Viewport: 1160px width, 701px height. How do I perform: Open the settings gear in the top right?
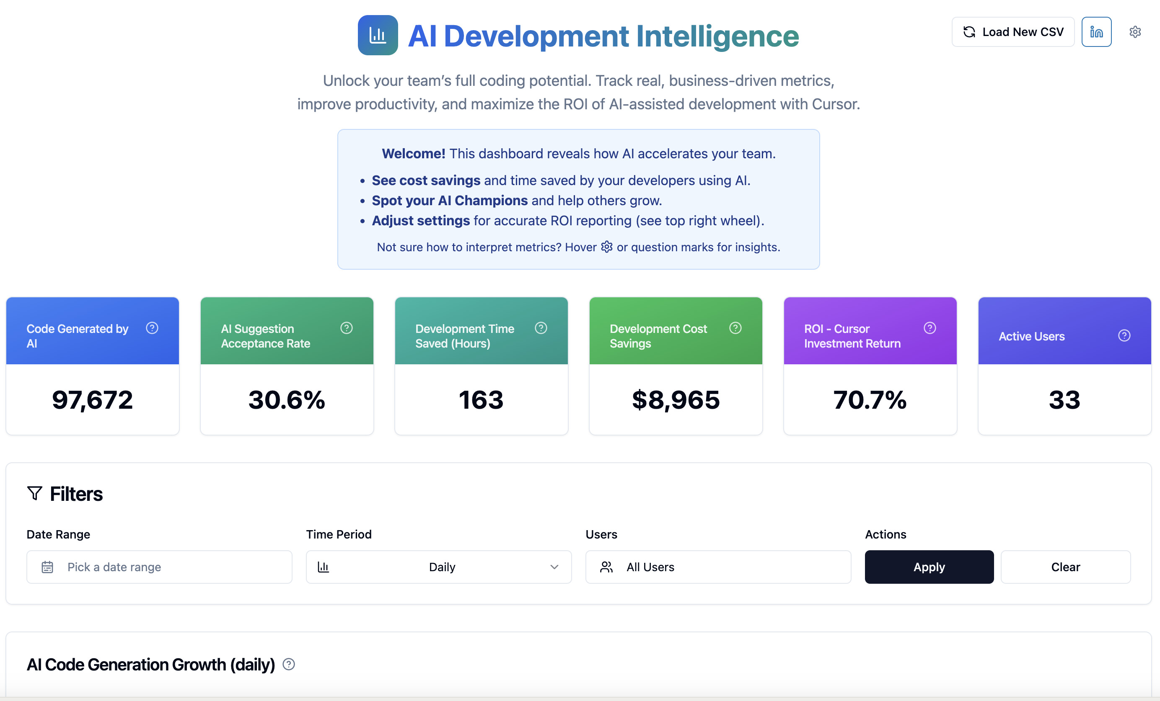tap(1136, 31)
